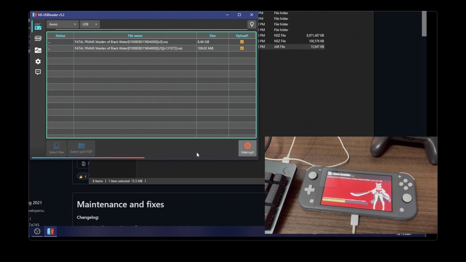Viewport: 466px width, 262px height.
Task: Uncheck upload box for the 8.46 GiB file
Action: point(242,42)
